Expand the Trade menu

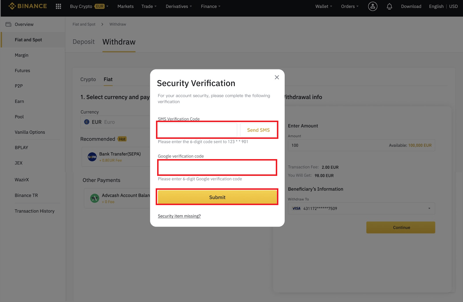pos(149,6)
